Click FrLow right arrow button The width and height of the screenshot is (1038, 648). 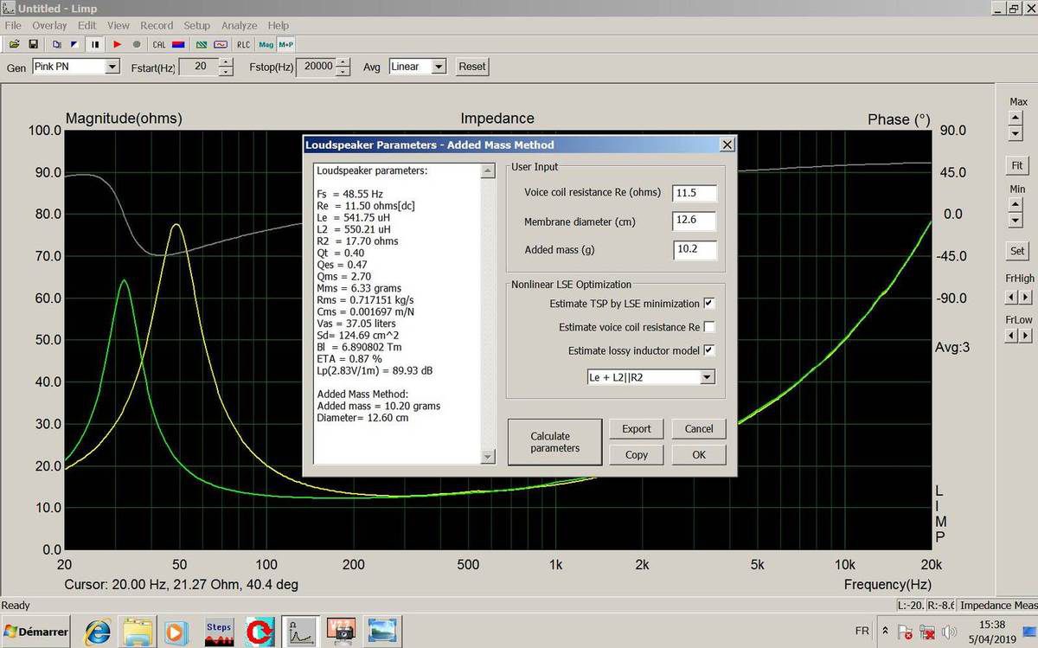[1025, 336]
